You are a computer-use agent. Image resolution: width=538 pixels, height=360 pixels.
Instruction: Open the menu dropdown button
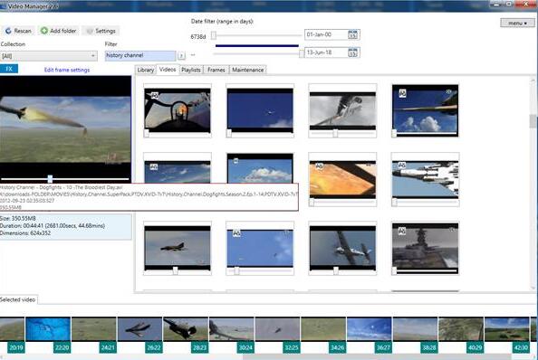[517, 23]
